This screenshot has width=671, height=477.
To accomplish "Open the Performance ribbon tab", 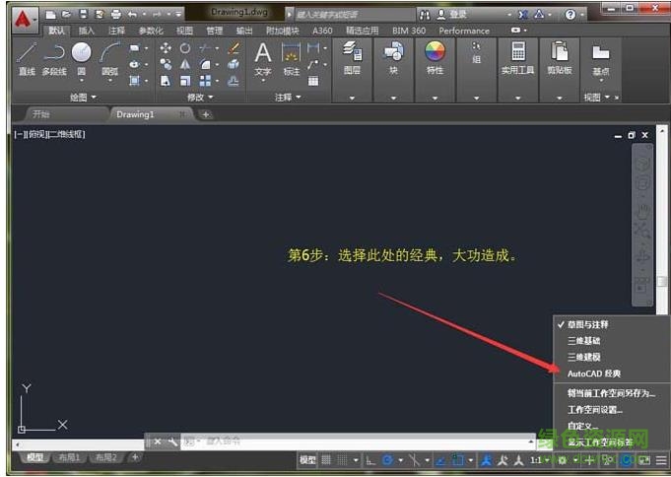I will 464,31.
